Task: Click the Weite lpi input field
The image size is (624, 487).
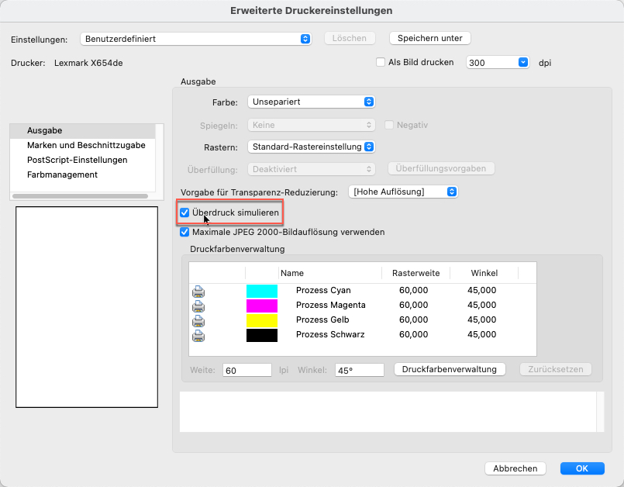Action: [x=246, y=371]
